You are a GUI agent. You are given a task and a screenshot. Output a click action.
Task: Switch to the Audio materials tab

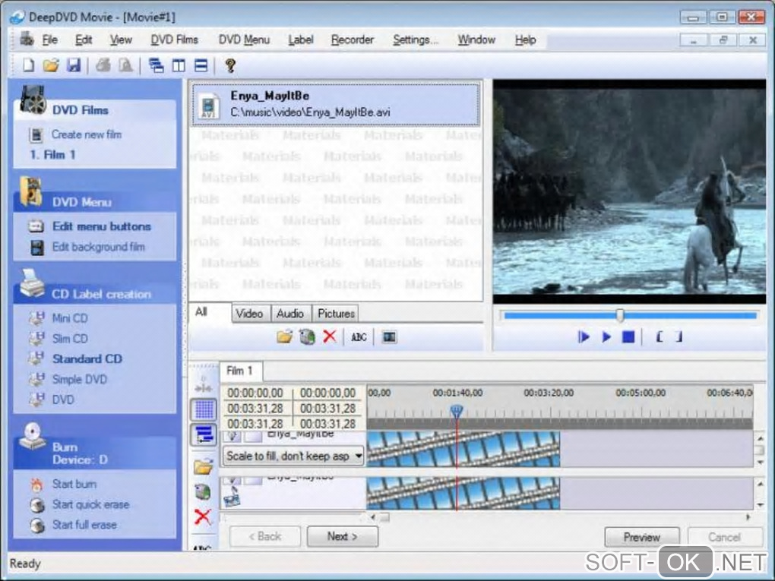290,313
